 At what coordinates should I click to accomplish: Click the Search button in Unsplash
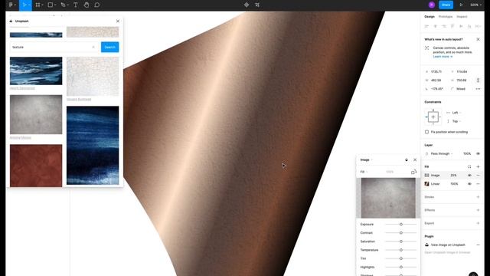(109, 47)
